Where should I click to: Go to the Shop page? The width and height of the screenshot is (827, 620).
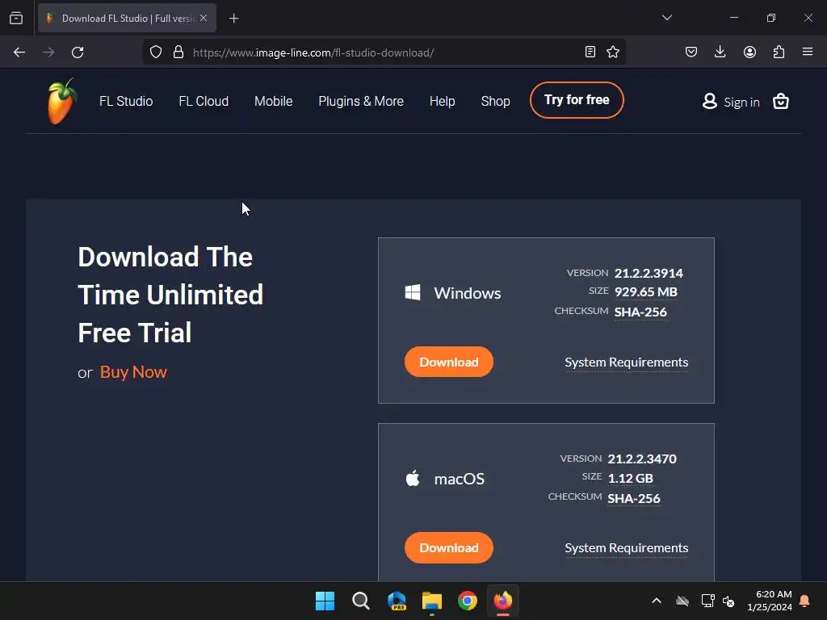[x=495, y=101]
